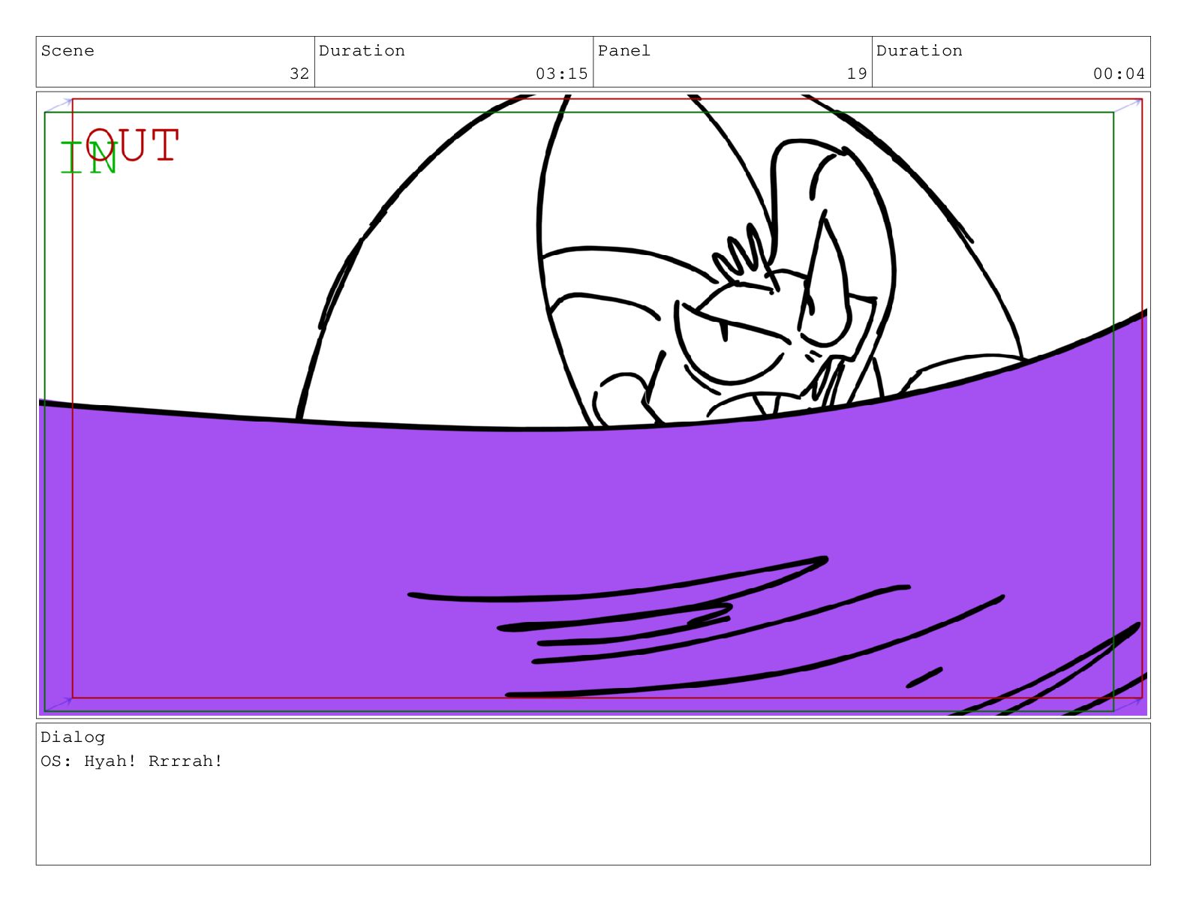
Task: Select the Dialog heading
Action: [73, 737]
